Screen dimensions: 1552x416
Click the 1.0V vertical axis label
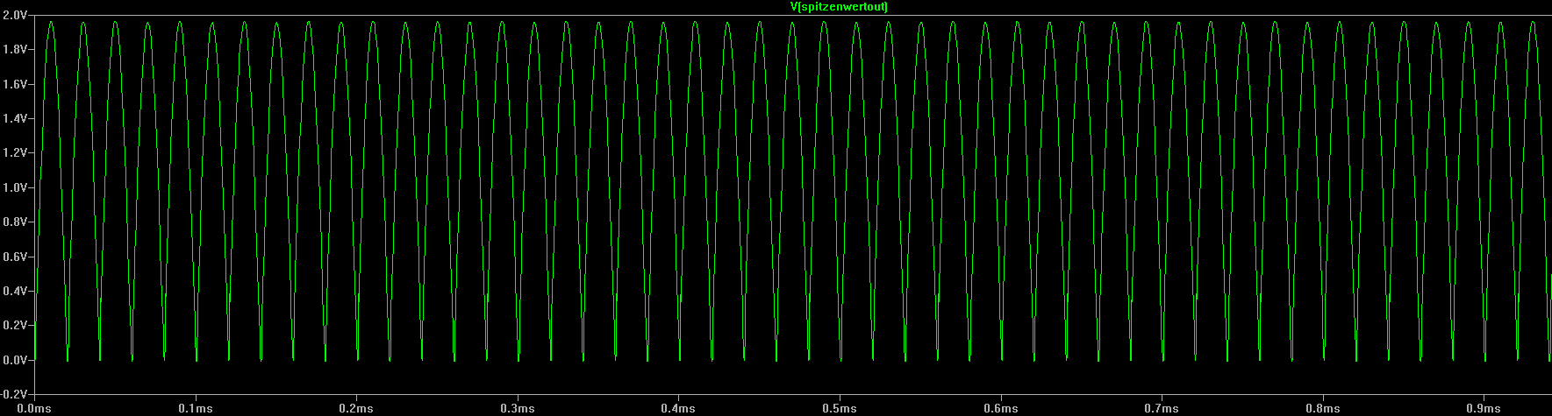[14, 187]
